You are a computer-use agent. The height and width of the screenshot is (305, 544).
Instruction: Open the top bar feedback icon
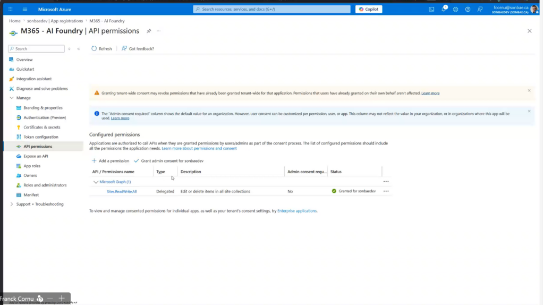(480, 10)
